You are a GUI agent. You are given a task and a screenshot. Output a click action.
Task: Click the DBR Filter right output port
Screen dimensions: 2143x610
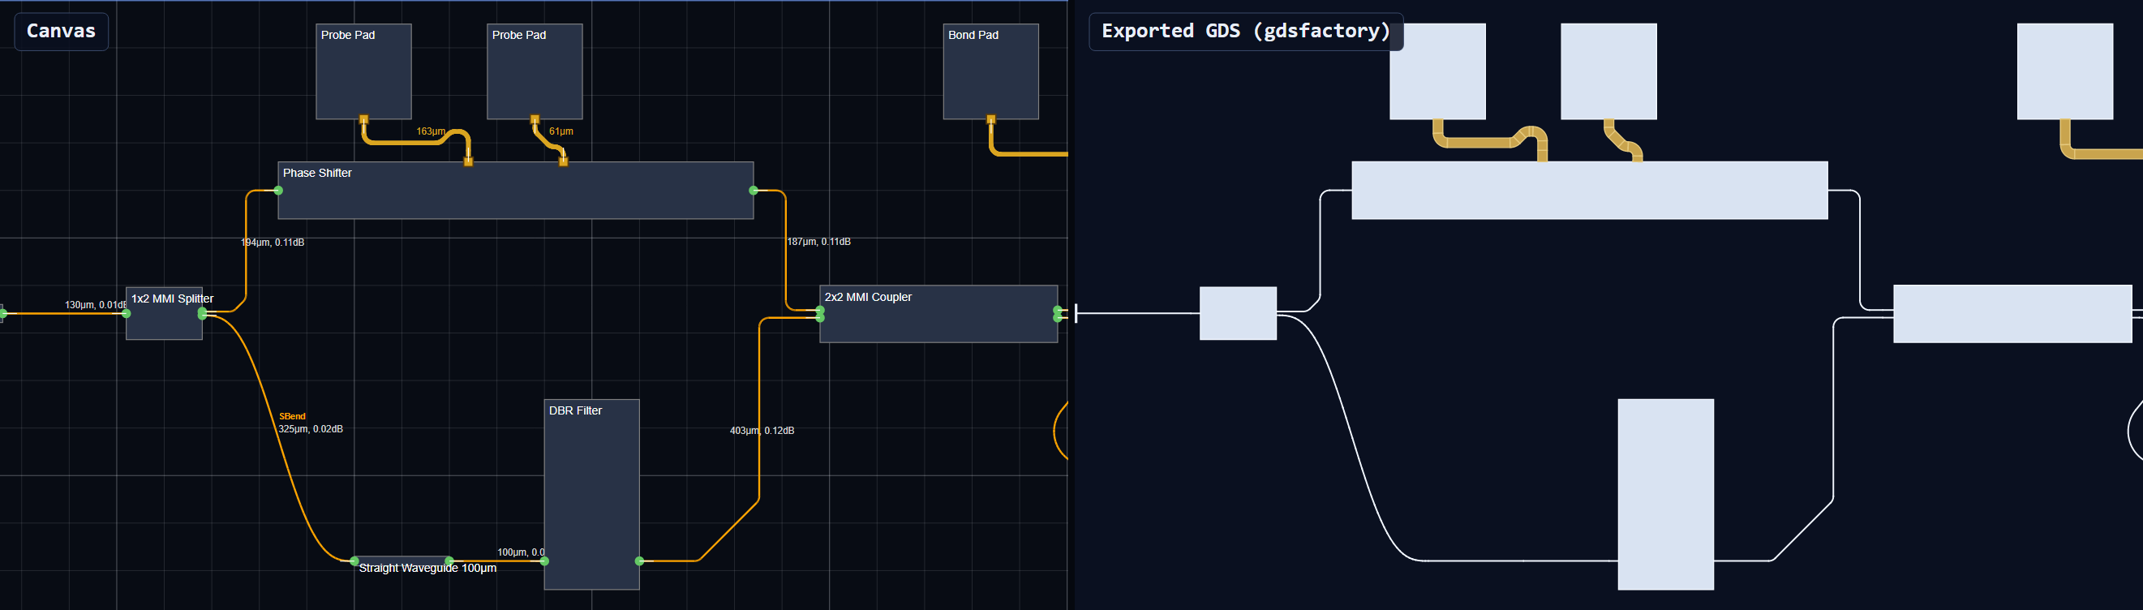(639, 561)
